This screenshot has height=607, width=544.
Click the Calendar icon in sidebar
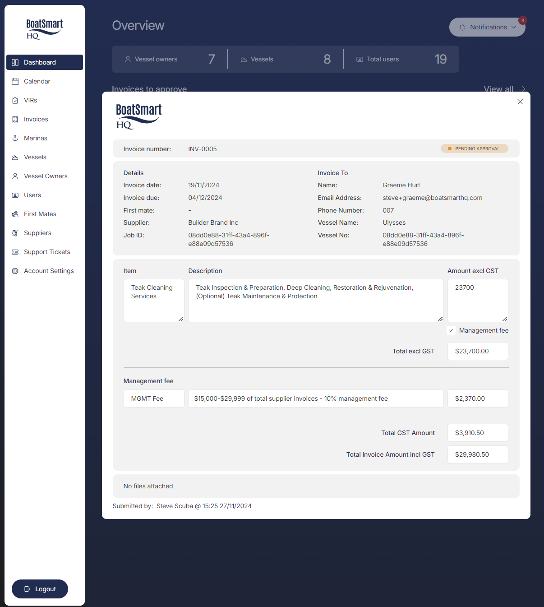tap(15, 81)
